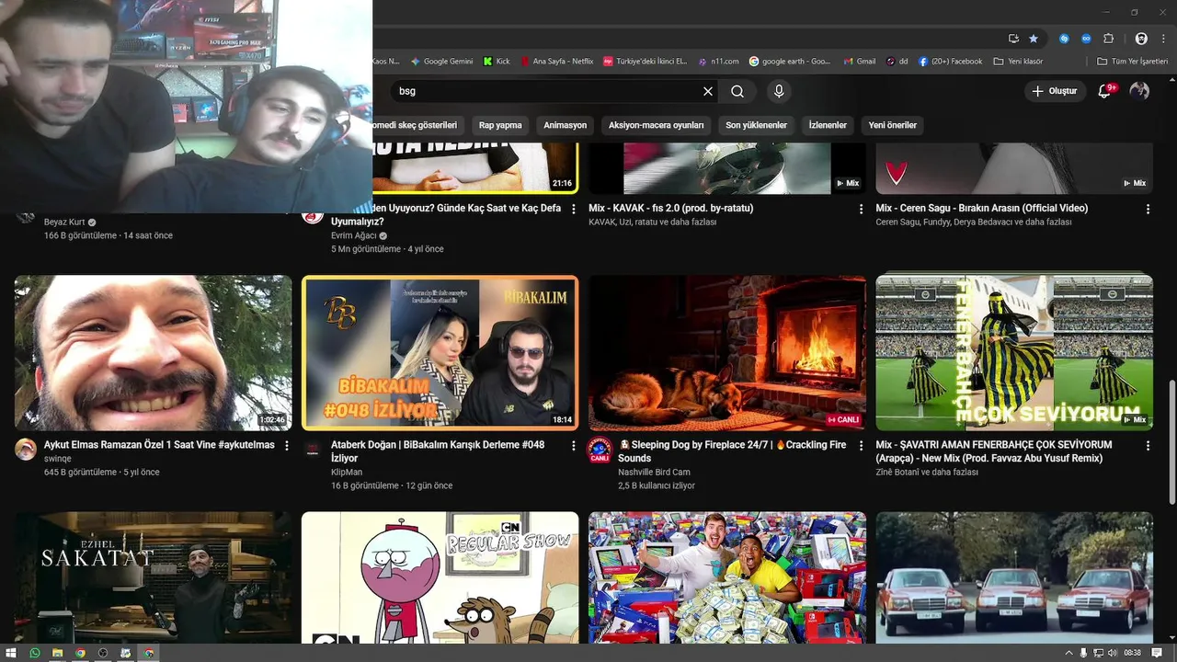Open more options for Aykut Elmas video
The width and height of the screenshot is (1177, 662).
[287, 445]
